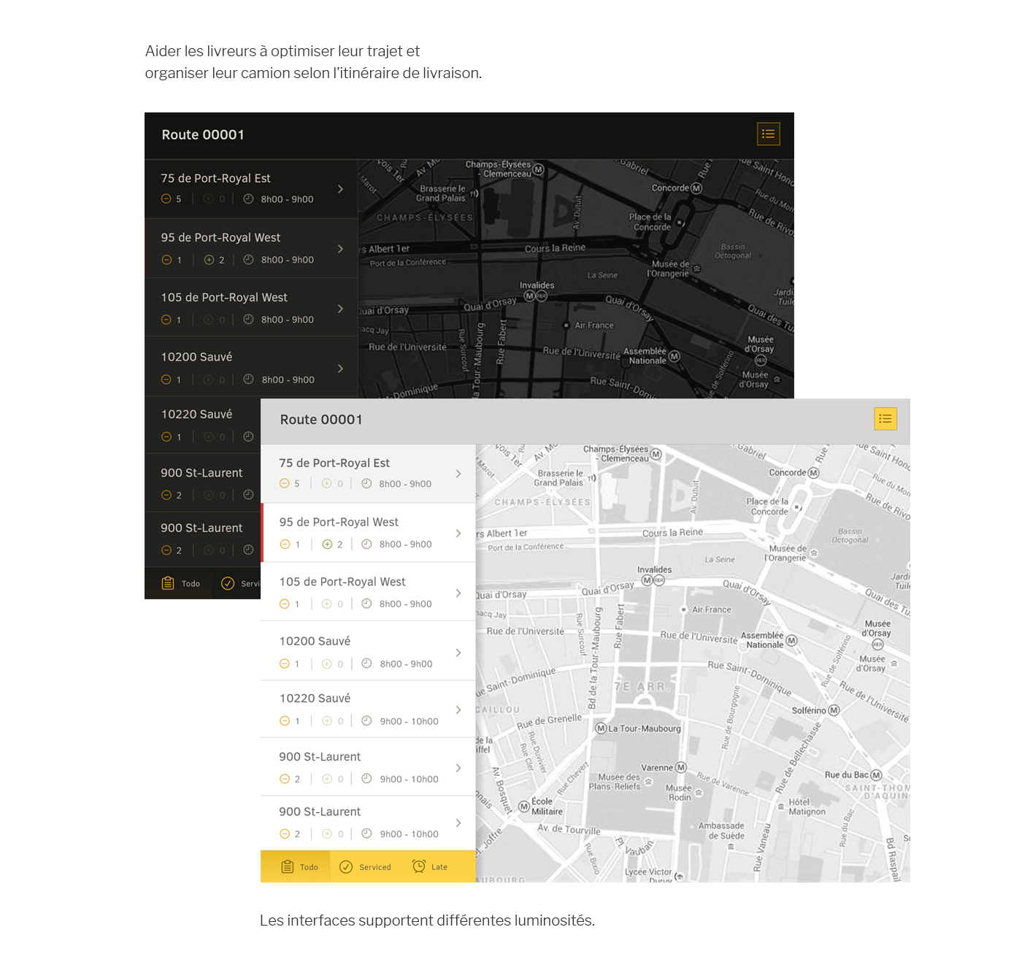Select the '75 de Port-Royal Est' title in dark window
1022x954 pixels.
tap(215, 178)
